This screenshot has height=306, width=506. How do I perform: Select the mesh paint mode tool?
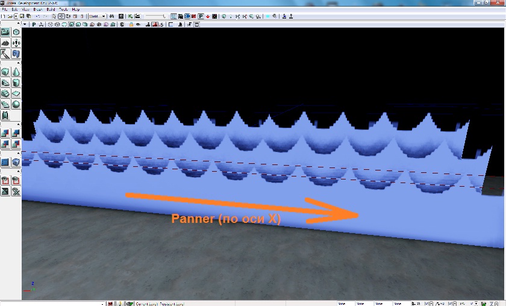tap(5, 54)
